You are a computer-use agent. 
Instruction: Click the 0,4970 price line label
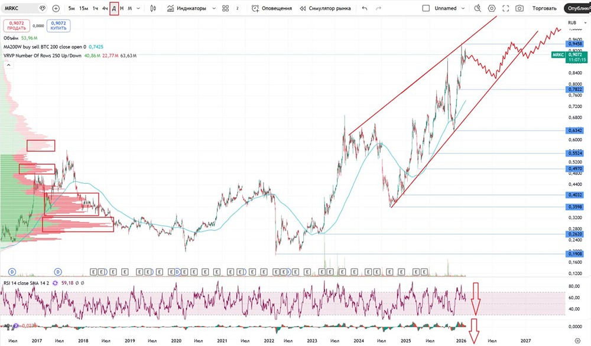click(x=575, y=169)
